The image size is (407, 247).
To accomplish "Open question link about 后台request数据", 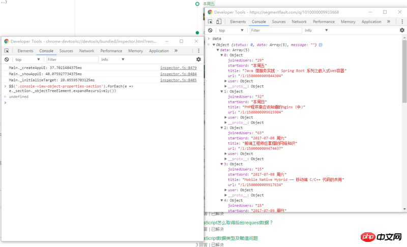I will (238, 223).
